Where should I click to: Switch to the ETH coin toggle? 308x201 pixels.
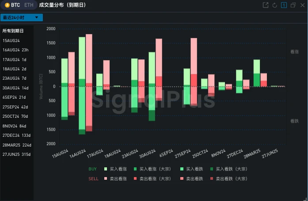click(29, 5)
